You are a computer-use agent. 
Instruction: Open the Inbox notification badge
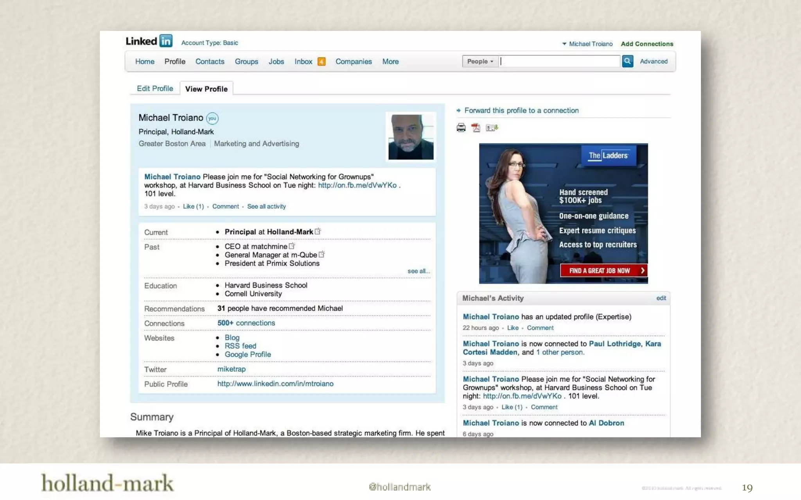pos(321,62)
